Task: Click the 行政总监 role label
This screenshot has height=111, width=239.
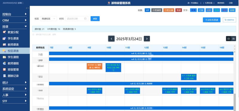Action: [x=209, y=3]
